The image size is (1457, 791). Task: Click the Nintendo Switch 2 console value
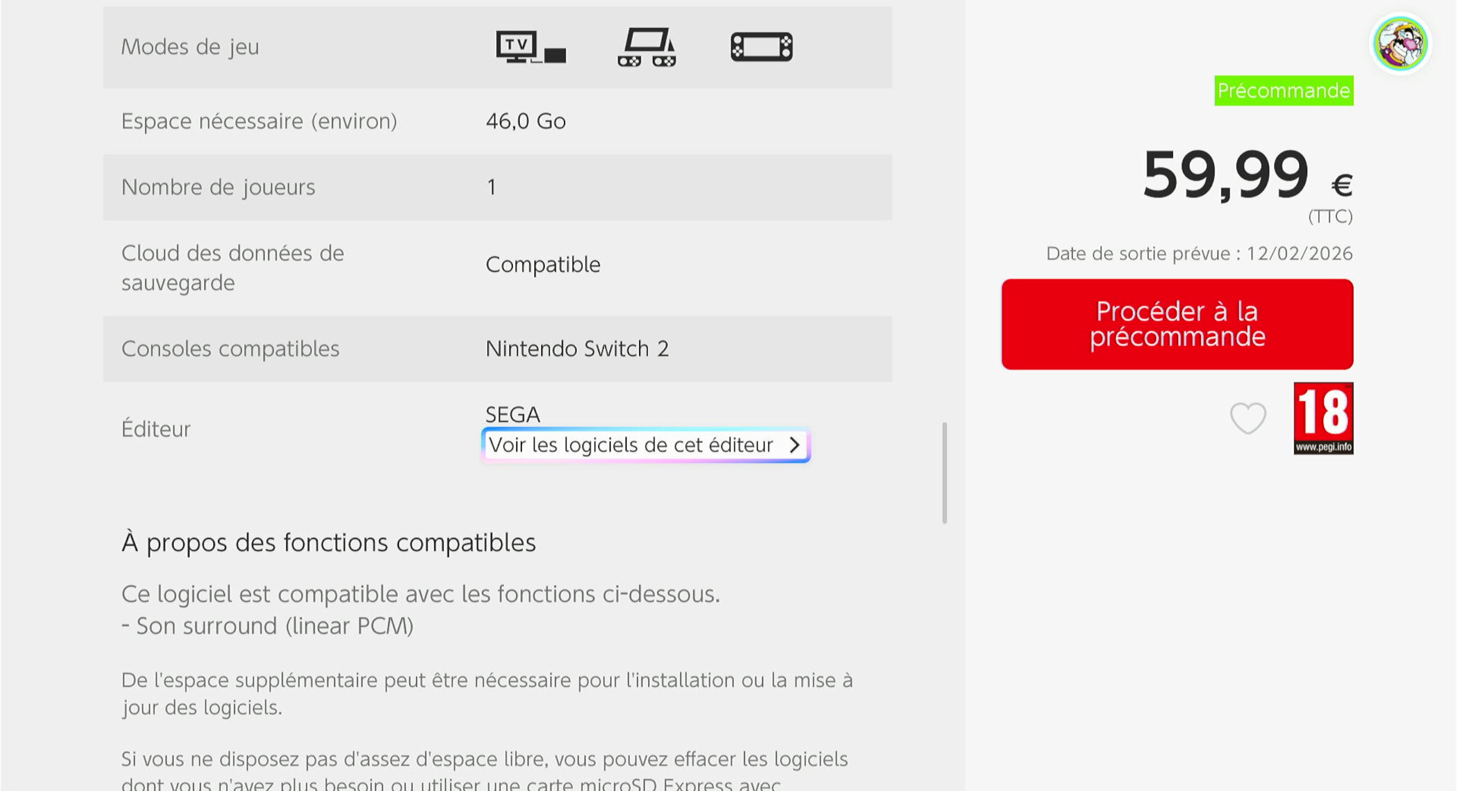coord(577,349)
